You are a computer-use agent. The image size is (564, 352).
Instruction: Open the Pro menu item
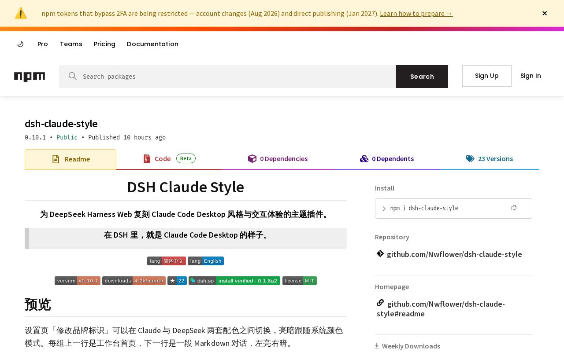(x=43, y=44)
